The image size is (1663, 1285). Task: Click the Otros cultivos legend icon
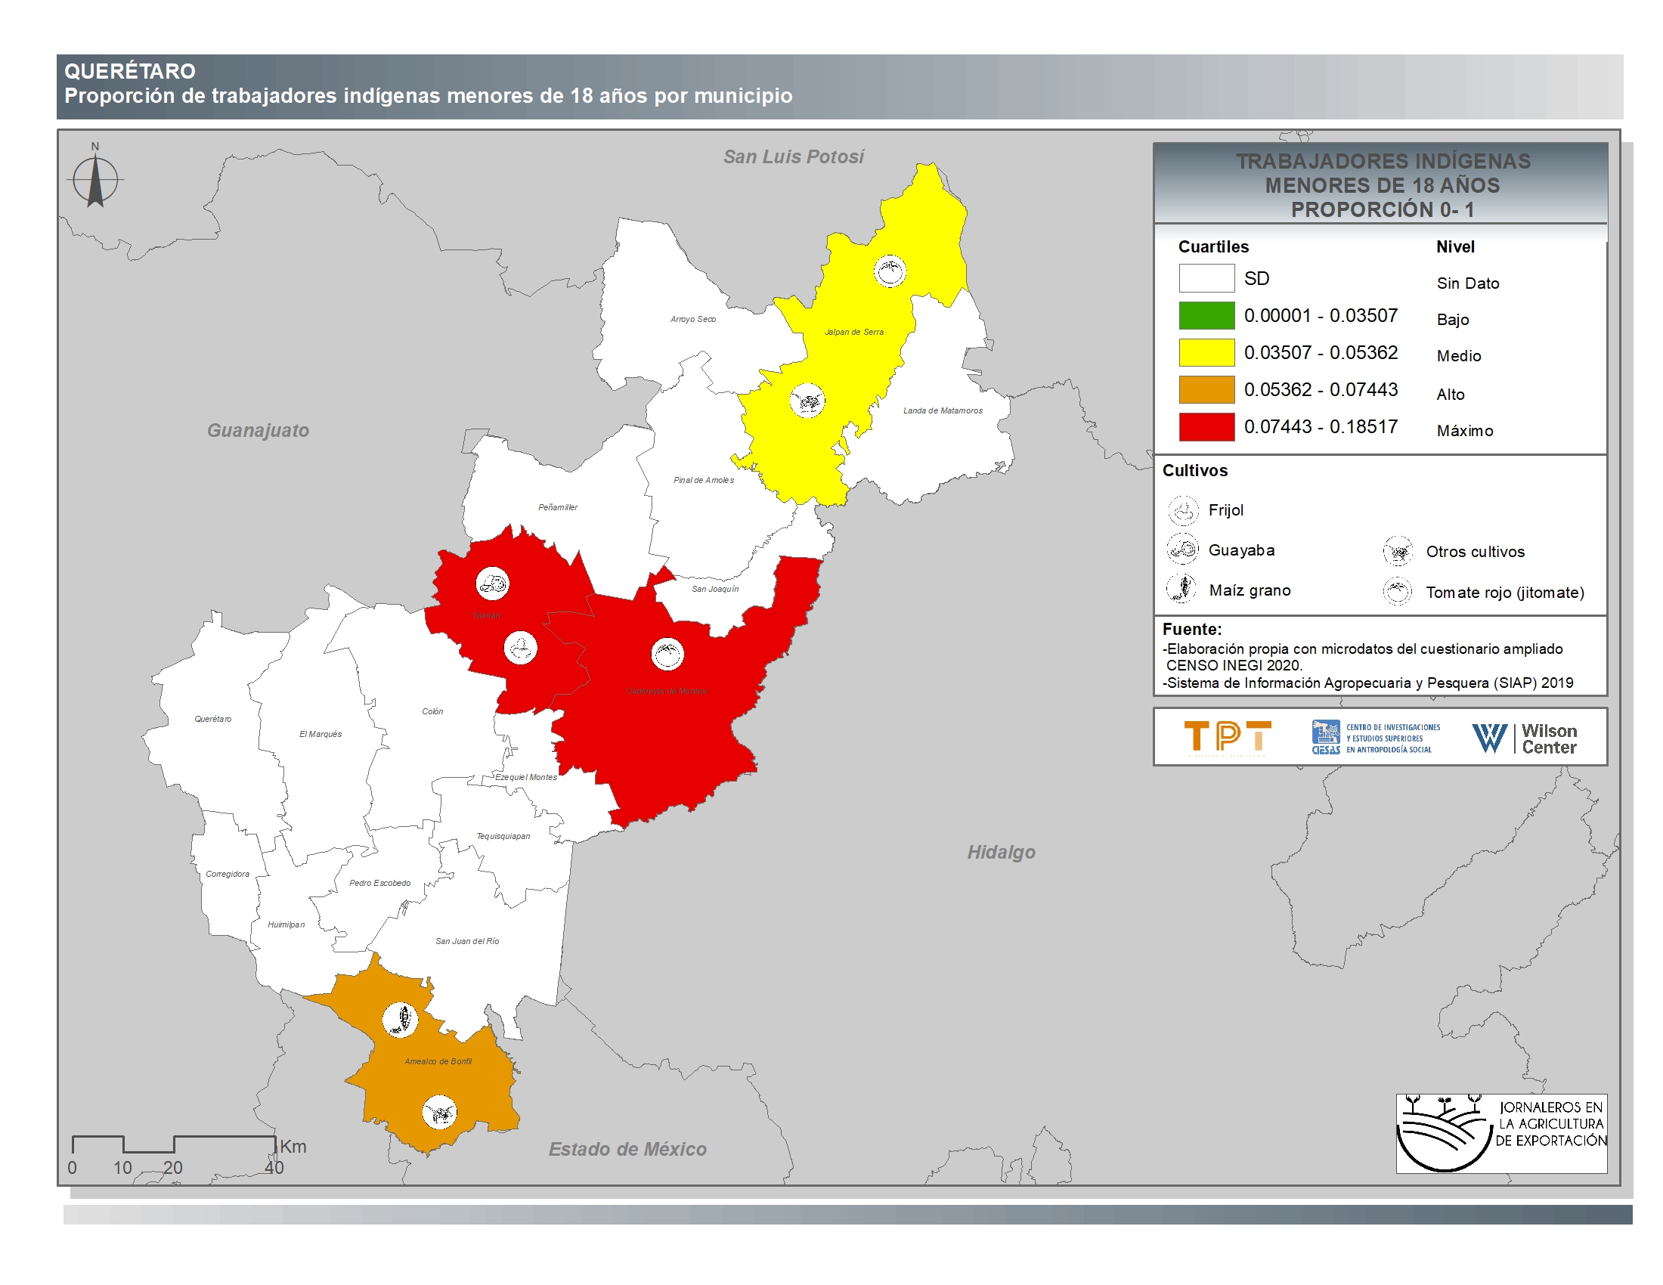click(x=1397, y=551)
